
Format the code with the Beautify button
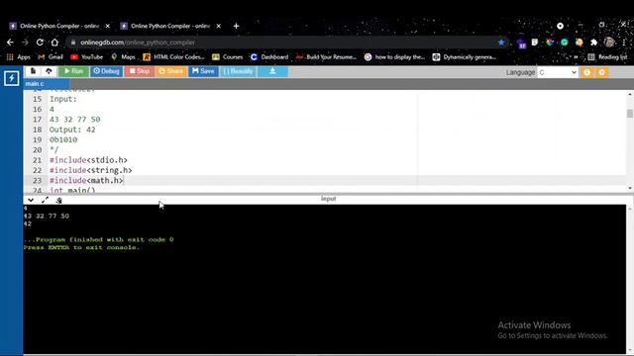238,71
